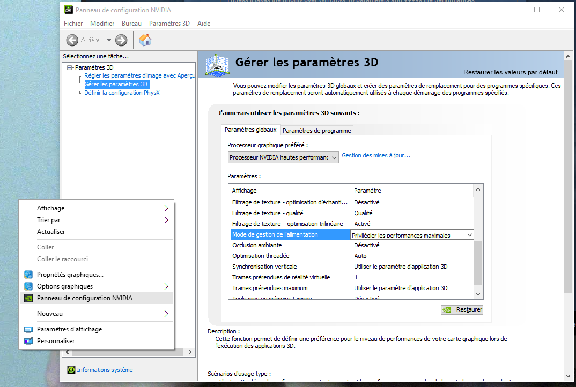Choose Panneau de configuration NVIDIA entry
Image resolution: width=576 pixels, height=387 pixels.
tap(96, 298)
